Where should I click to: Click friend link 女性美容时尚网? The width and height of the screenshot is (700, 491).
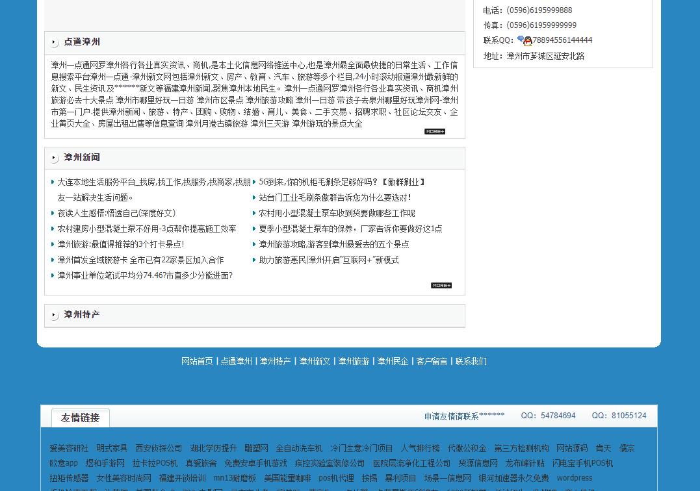[x=123, y=478]
